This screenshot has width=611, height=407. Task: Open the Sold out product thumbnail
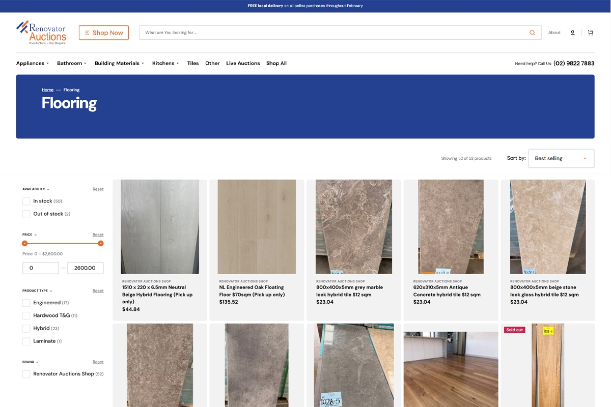[548, 365]
